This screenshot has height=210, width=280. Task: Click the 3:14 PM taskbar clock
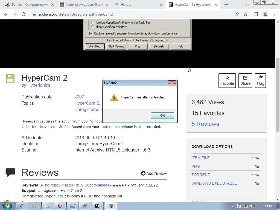coord(266,206)
